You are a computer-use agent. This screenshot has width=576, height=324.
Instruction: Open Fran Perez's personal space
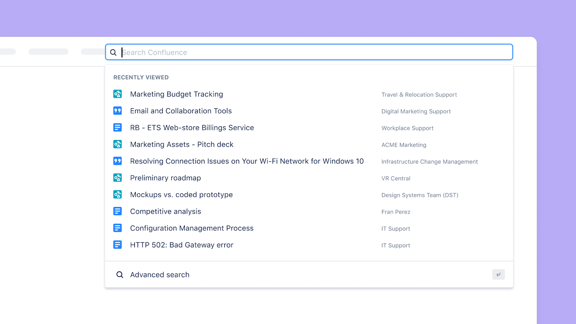(395, 212)
